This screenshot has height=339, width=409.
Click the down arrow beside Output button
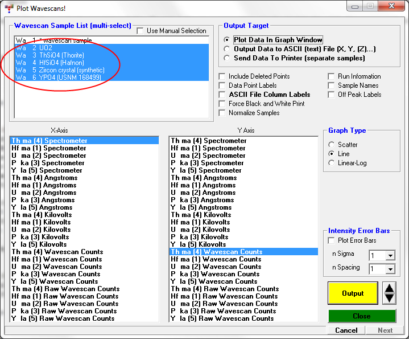tap(389, 298)
